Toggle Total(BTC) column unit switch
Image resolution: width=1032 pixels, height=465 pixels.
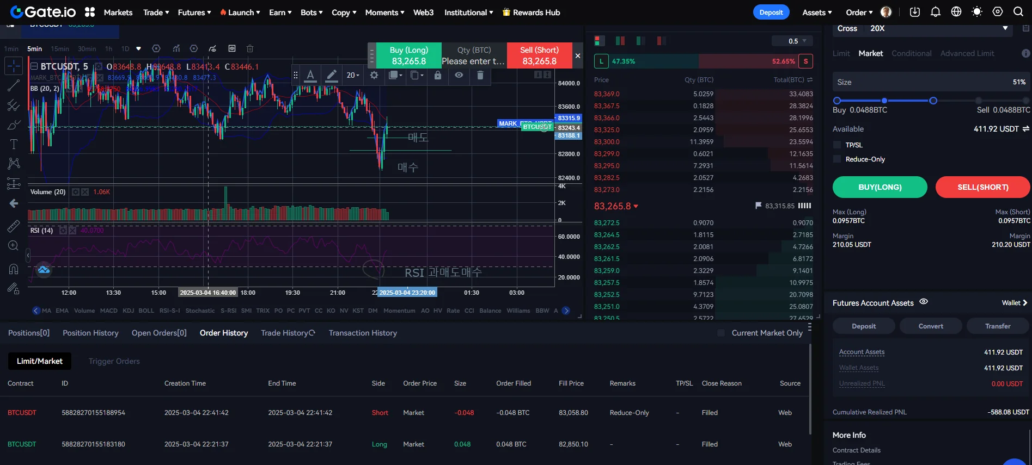pyautogui.click(x=810, y=79)
